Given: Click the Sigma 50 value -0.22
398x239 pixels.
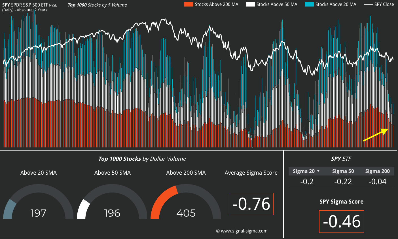Looking at the screenshot, I should click(343, 181).
